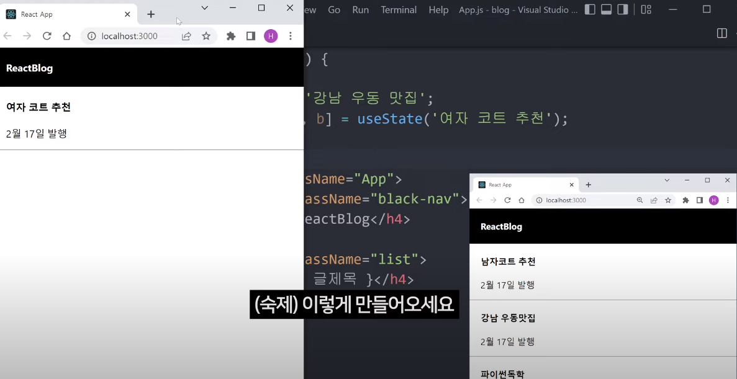
Task: Click ReactBlog heading in small browser window
Action: 501,227
